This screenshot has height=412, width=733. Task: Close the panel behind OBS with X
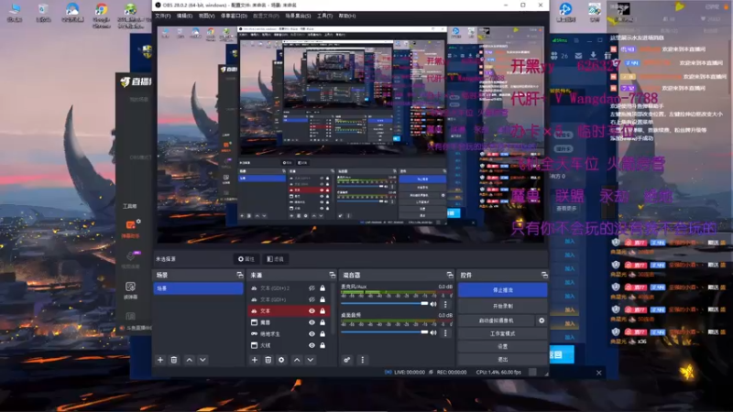599,373
